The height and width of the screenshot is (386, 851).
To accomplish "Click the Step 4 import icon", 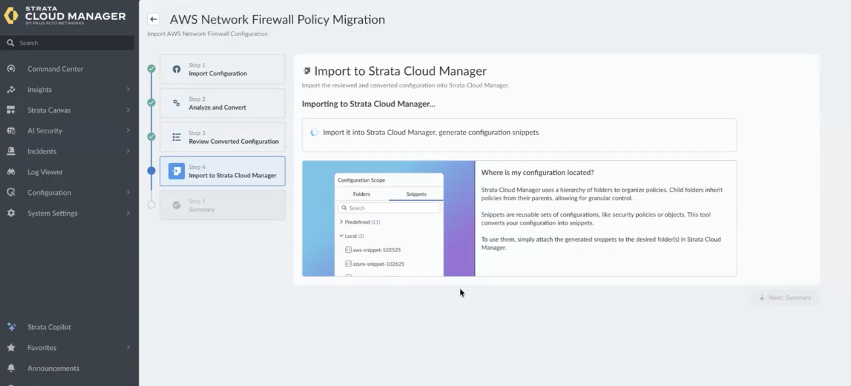I will [176, 171].
